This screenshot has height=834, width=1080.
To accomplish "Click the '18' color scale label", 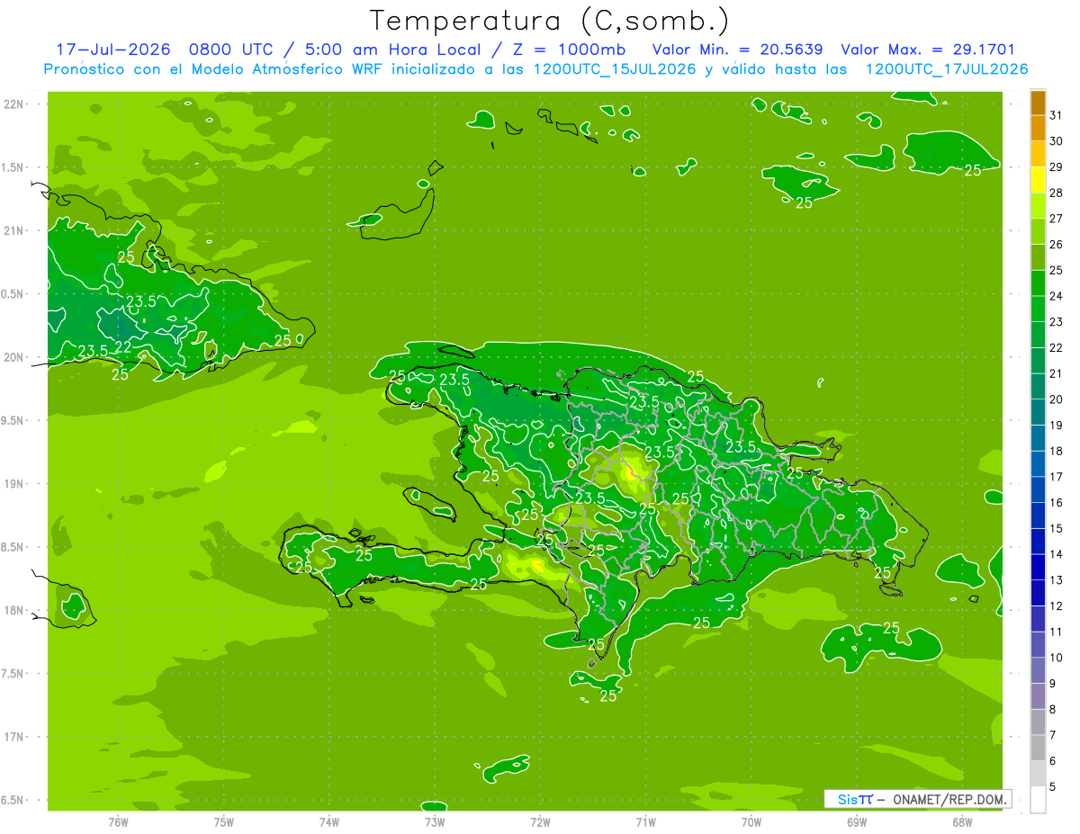I will pos(1056,451).
